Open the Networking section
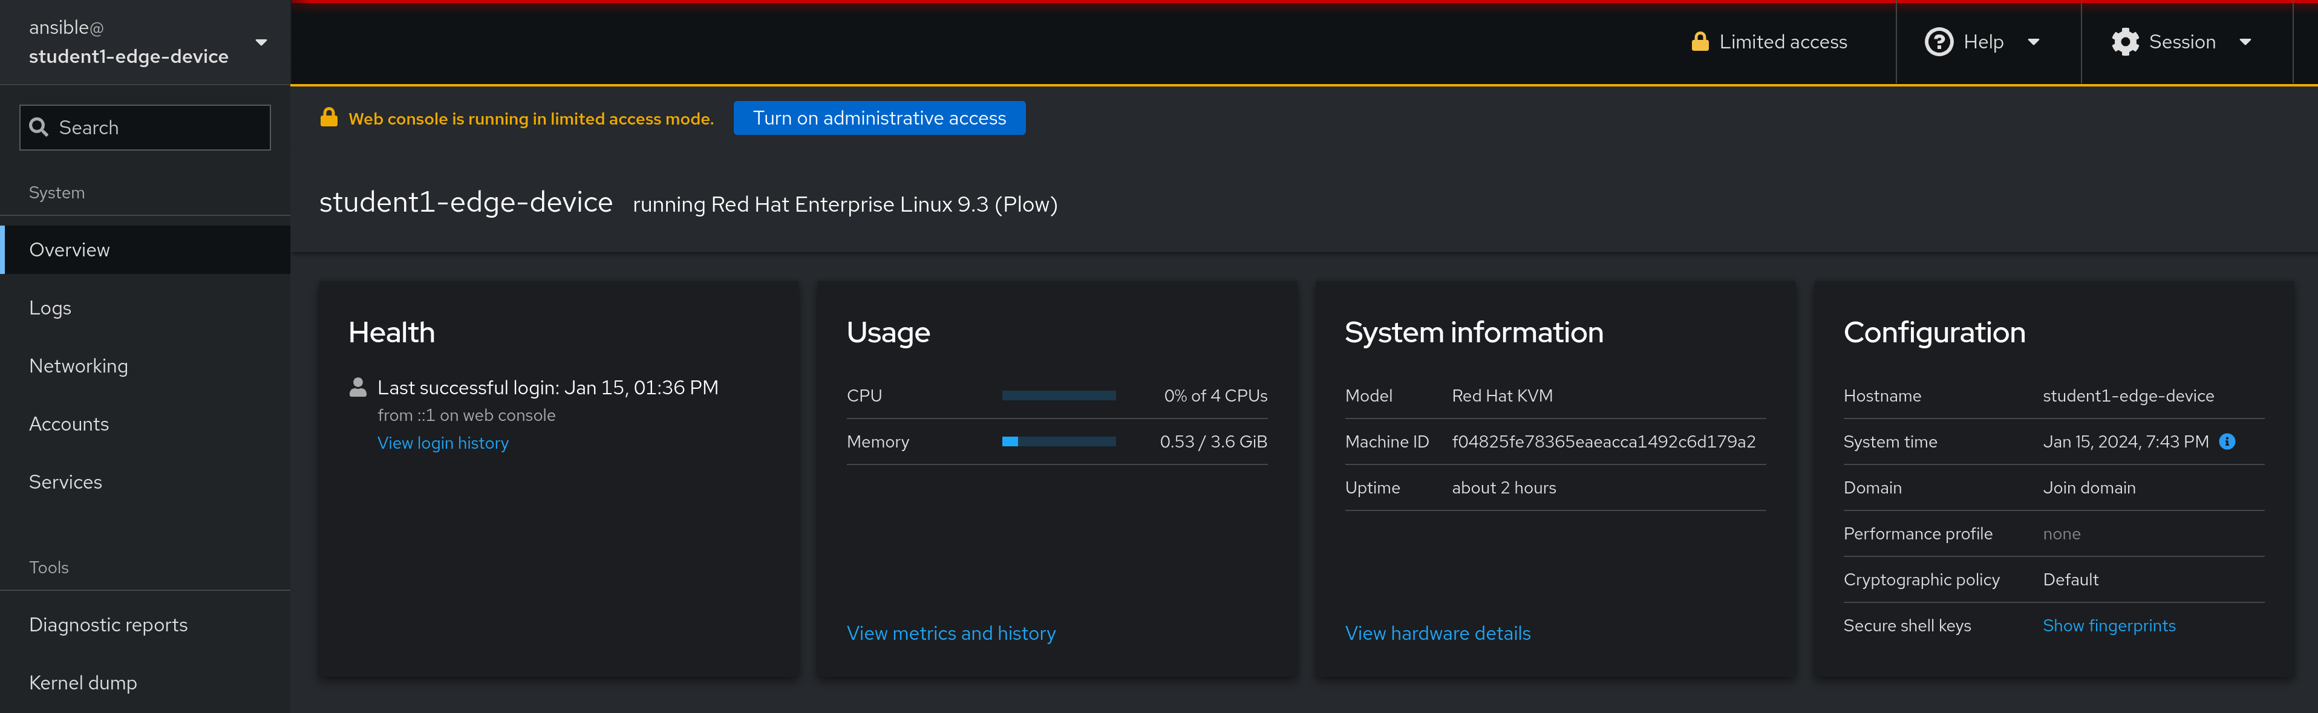The height and width of the screenshot is (713, 2318). tap(146, 366)
